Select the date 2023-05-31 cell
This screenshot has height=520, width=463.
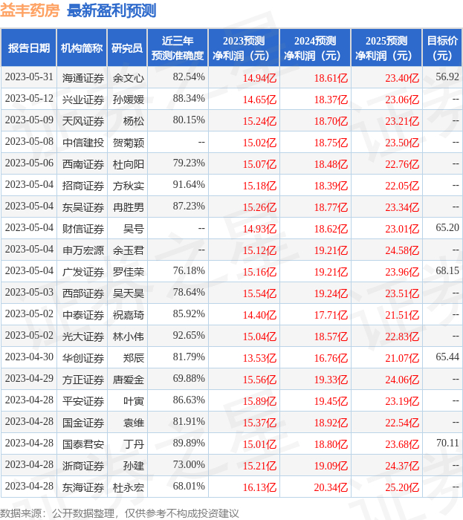[x=29, y=77]
